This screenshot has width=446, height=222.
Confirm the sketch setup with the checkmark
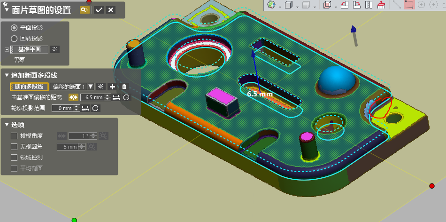[x=99, y=10]
